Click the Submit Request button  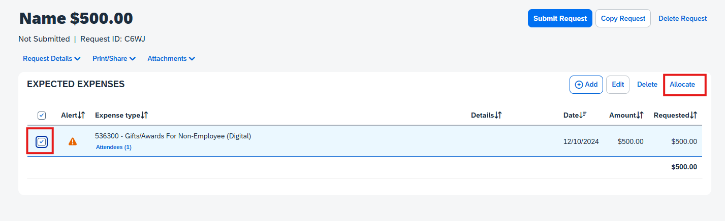560,18
